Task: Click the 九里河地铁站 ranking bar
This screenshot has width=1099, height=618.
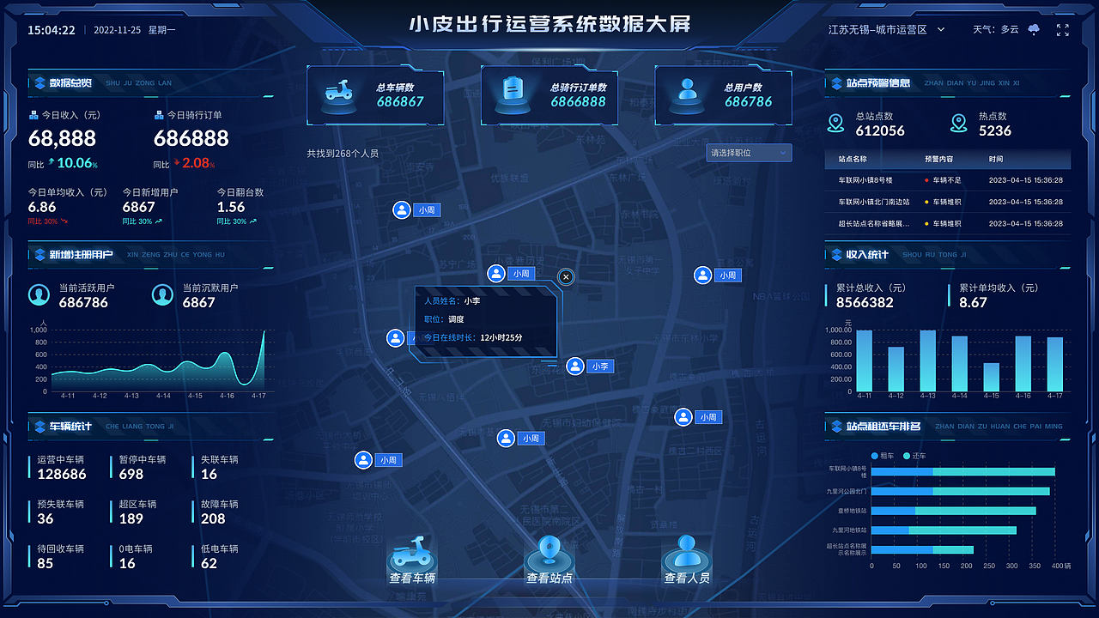Action: 944,530
